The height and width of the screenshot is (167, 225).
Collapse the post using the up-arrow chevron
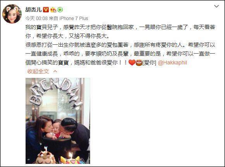(55, 71)
